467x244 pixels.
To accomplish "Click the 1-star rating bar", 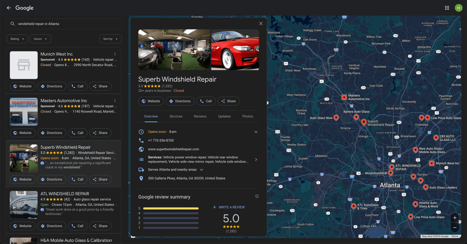I will pos(171,228).
